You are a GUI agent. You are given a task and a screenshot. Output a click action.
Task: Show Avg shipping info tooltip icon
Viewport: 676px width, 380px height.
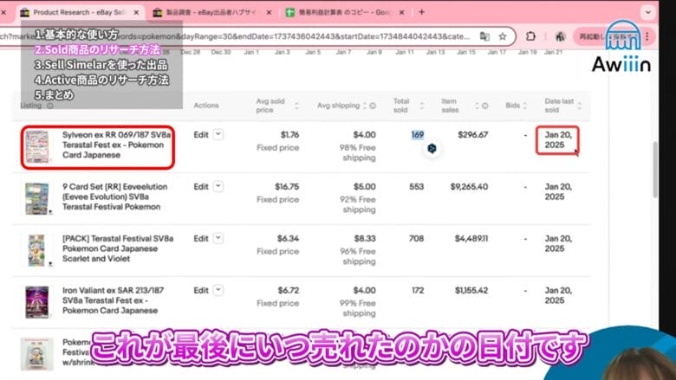tap(373, 106)
